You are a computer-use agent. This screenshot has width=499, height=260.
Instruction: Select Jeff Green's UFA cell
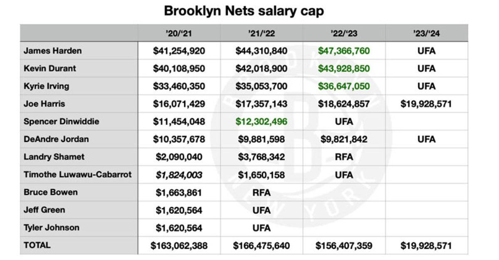(x=261, y=210)
